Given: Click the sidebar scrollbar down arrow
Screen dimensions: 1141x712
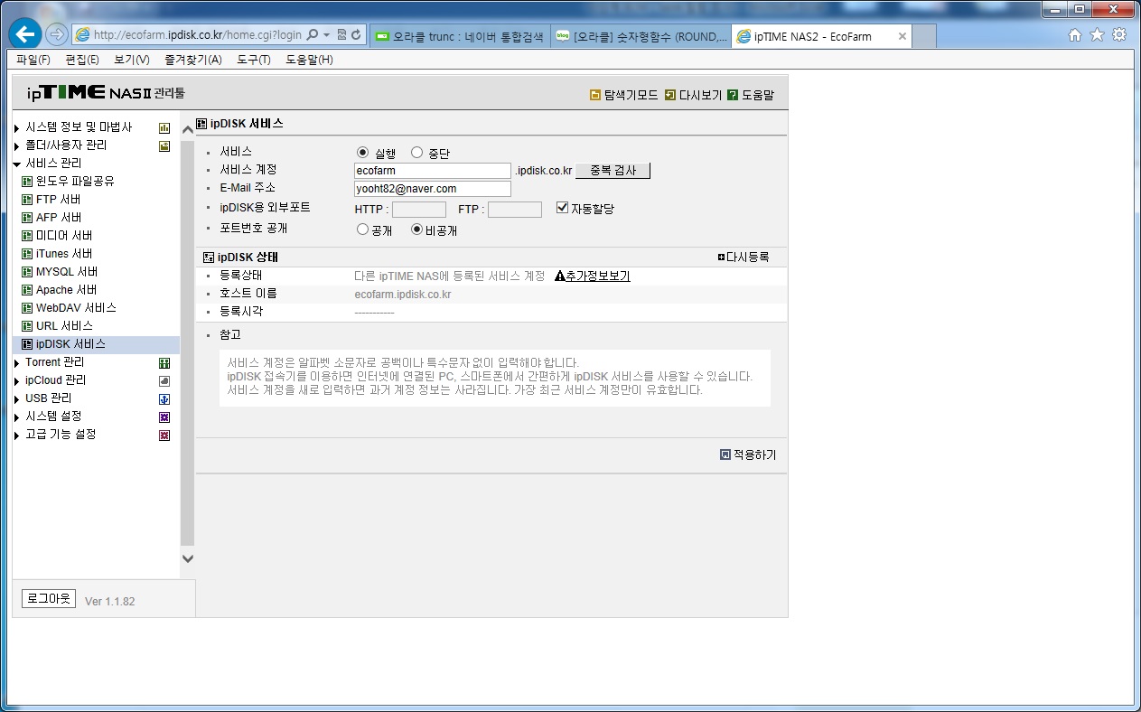Looking at the screenshot, I should tap(188, 558).
